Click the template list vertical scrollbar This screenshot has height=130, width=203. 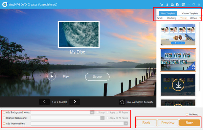tap(200, 57)
